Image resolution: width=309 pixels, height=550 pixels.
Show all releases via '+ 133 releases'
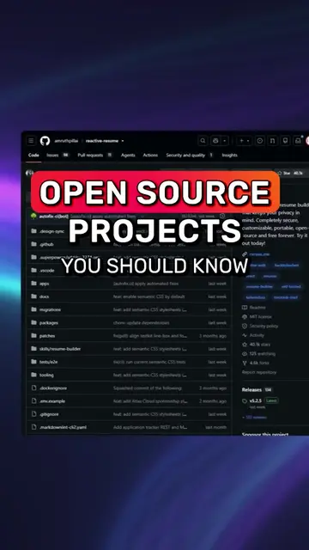pos(254,417)
